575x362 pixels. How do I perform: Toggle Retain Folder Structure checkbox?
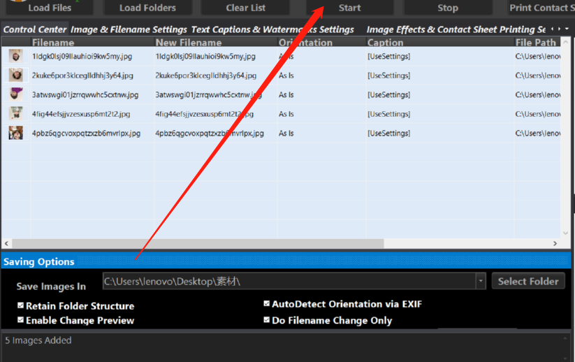20,305
